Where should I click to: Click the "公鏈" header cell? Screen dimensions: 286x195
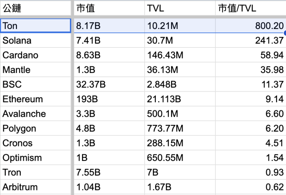click(35, 8)
